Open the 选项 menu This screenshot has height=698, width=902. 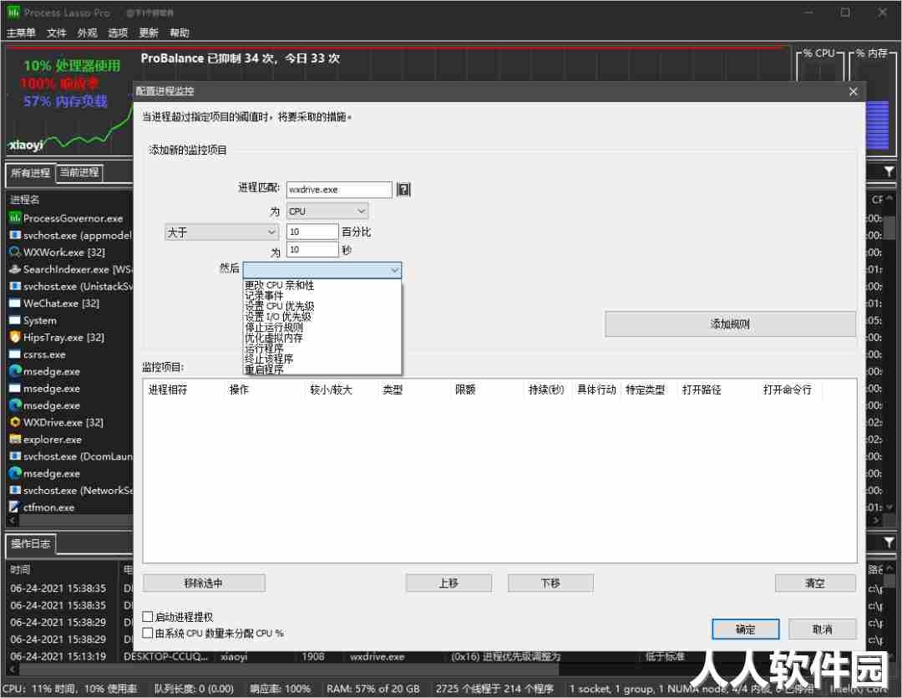click(x=118, y=33)
